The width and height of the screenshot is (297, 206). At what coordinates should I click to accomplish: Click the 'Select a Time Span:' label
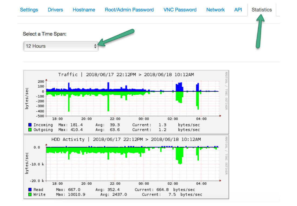pos(45,34)
